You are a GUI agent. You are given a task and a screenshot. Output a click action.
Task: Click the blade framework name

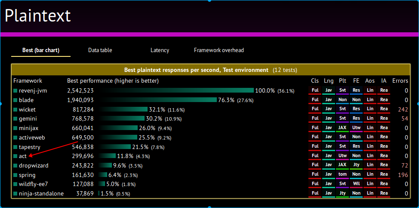pyautogui.click(x=26, y=100)
